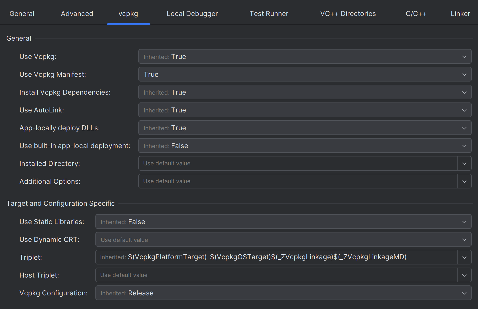The width and height of the screenshot is (478, 309).
Task: Go to the Linker tab
Action: point(460,14)
